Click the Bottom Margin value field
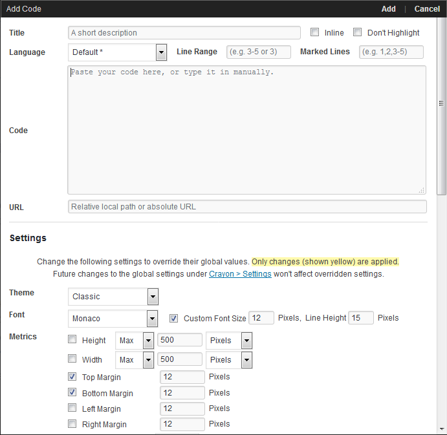 point(182,393)
